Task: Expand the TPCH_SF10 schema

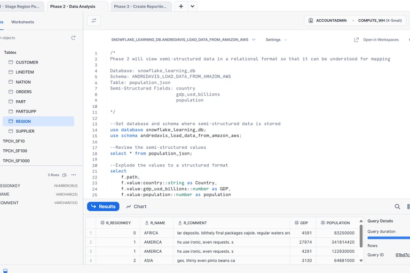Action: tap(13, 141)
